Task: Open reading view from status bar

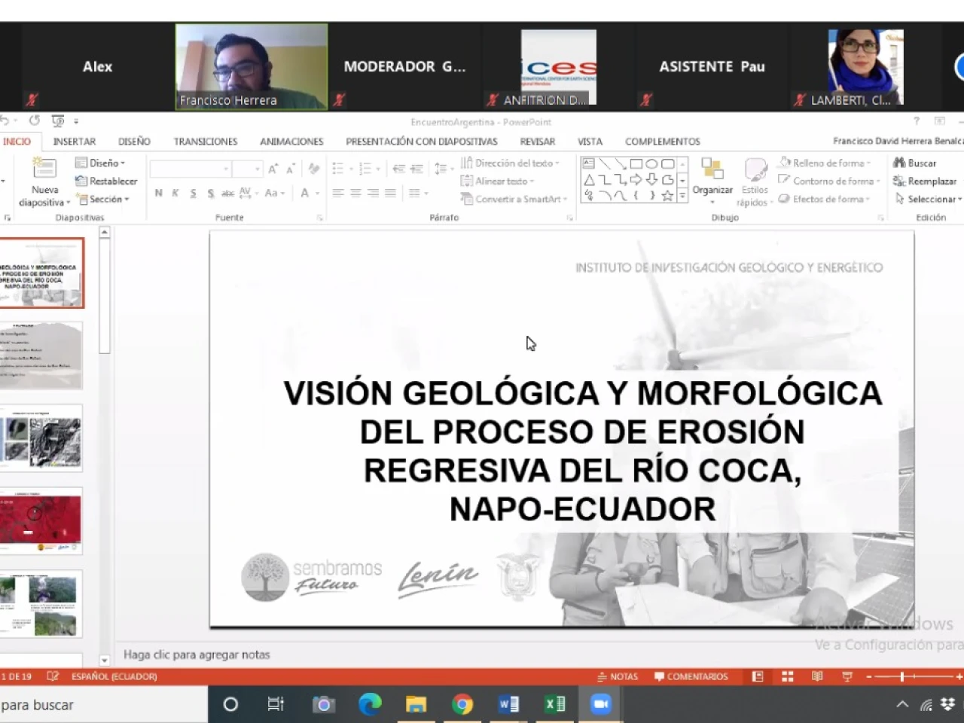Action: [x=817, y=676]
